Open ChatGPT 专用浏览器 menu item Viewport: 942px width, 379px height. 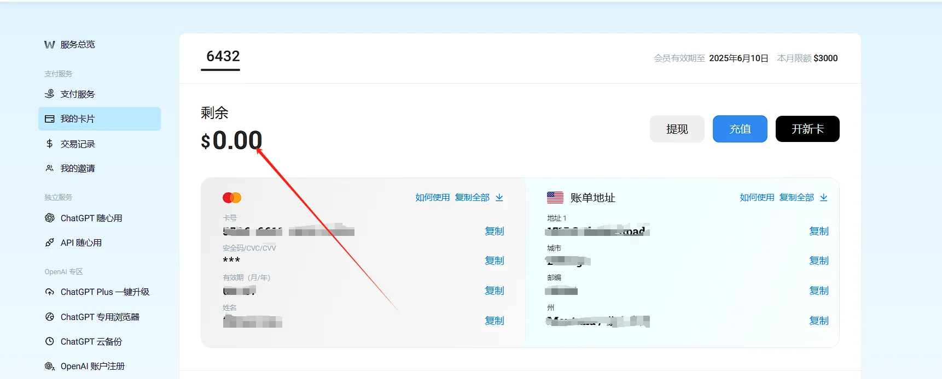100,317
